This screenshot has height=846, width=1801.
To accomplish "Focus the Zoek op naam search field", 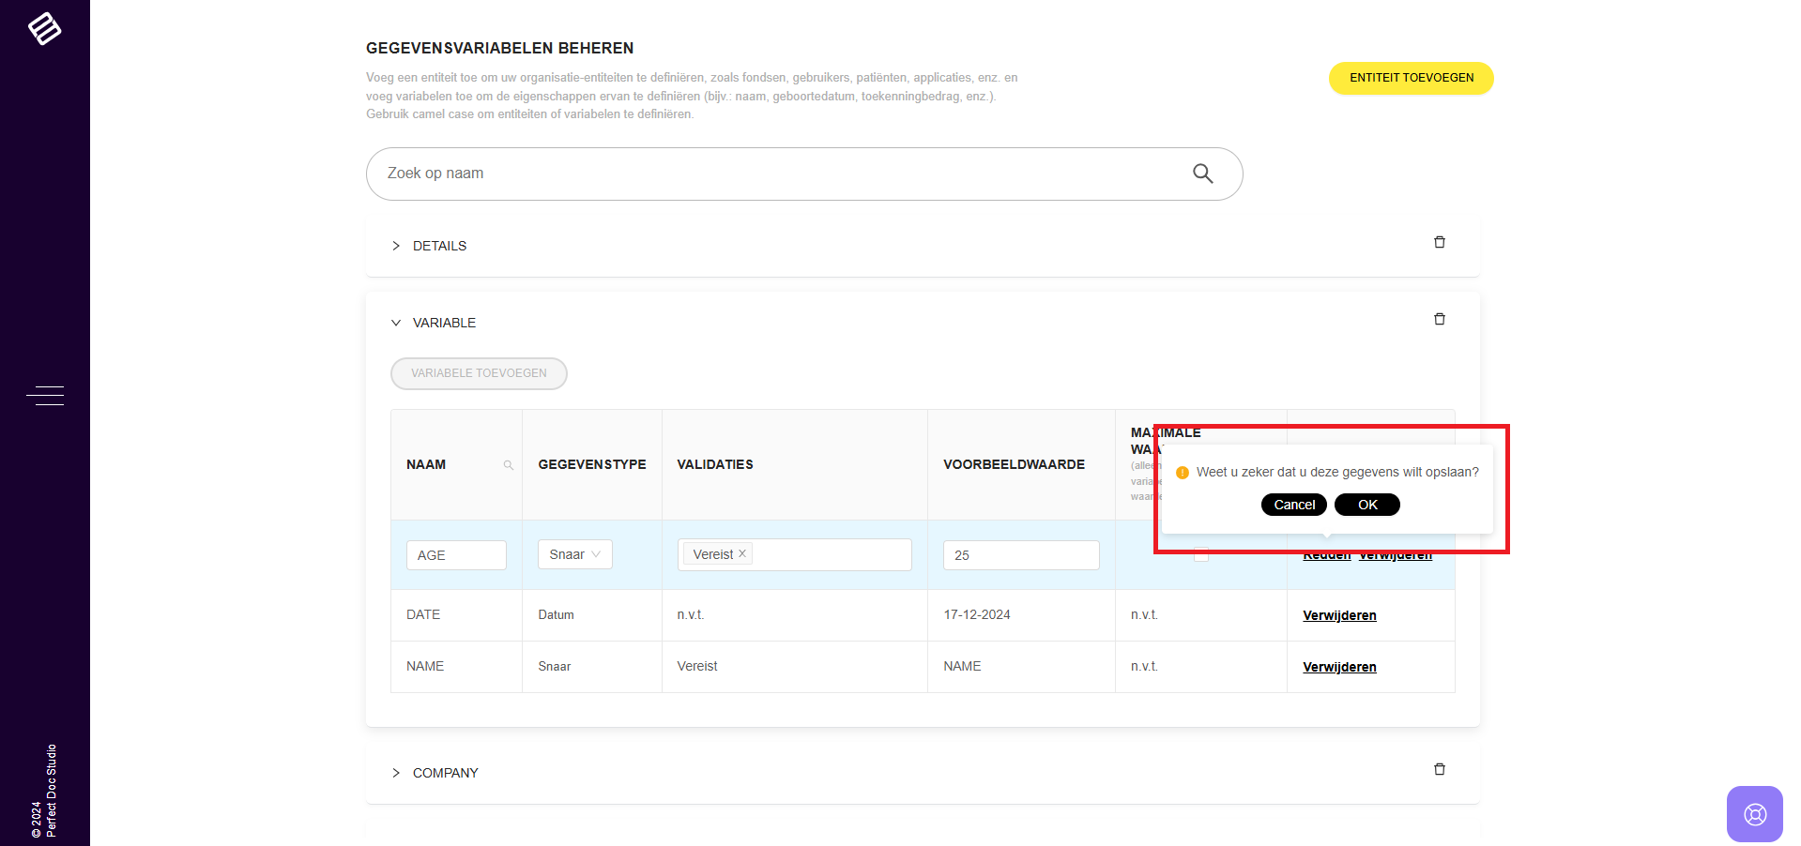I will coord(779,174).
